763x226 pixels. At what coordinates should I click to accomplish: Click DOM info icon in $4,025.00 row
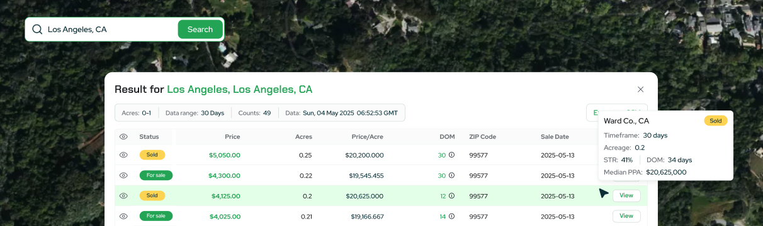451,216
